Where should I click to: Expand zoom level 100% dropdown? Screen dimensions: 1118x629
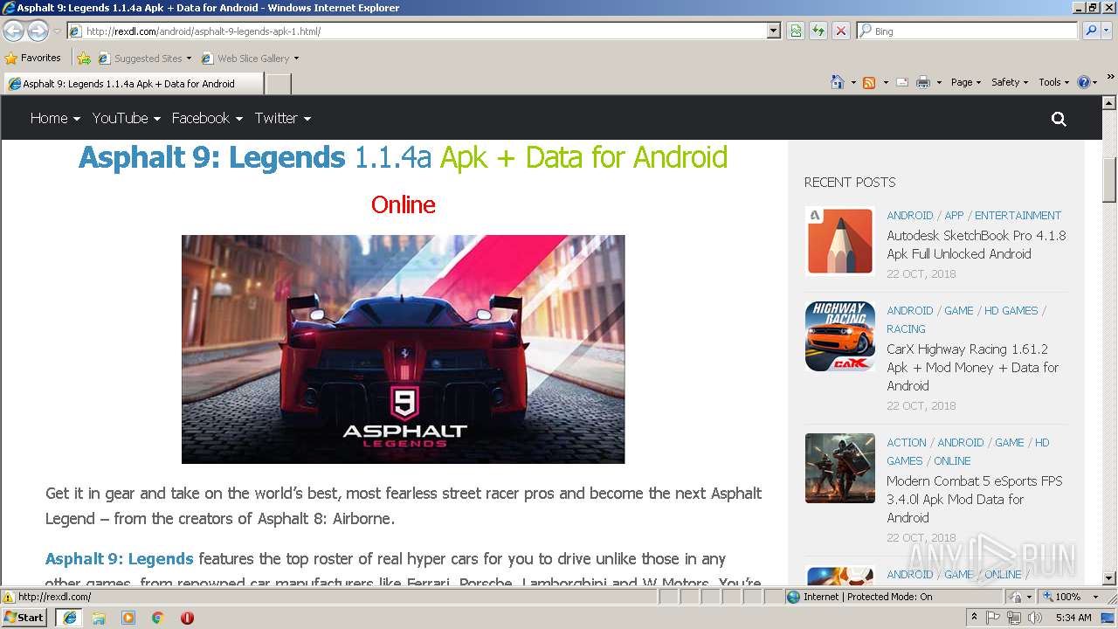click(x=1096, y=597)
